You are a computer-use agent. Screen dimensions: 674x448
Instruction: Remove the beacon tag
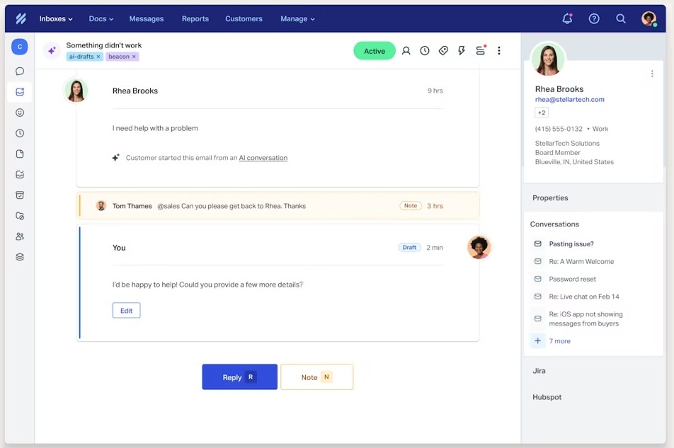pos(134,57)
